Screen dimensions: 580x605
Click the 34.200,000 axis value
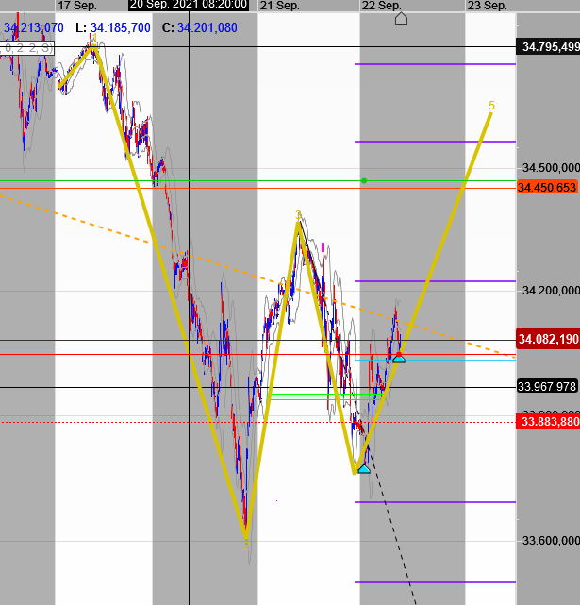tap(551, 290)
